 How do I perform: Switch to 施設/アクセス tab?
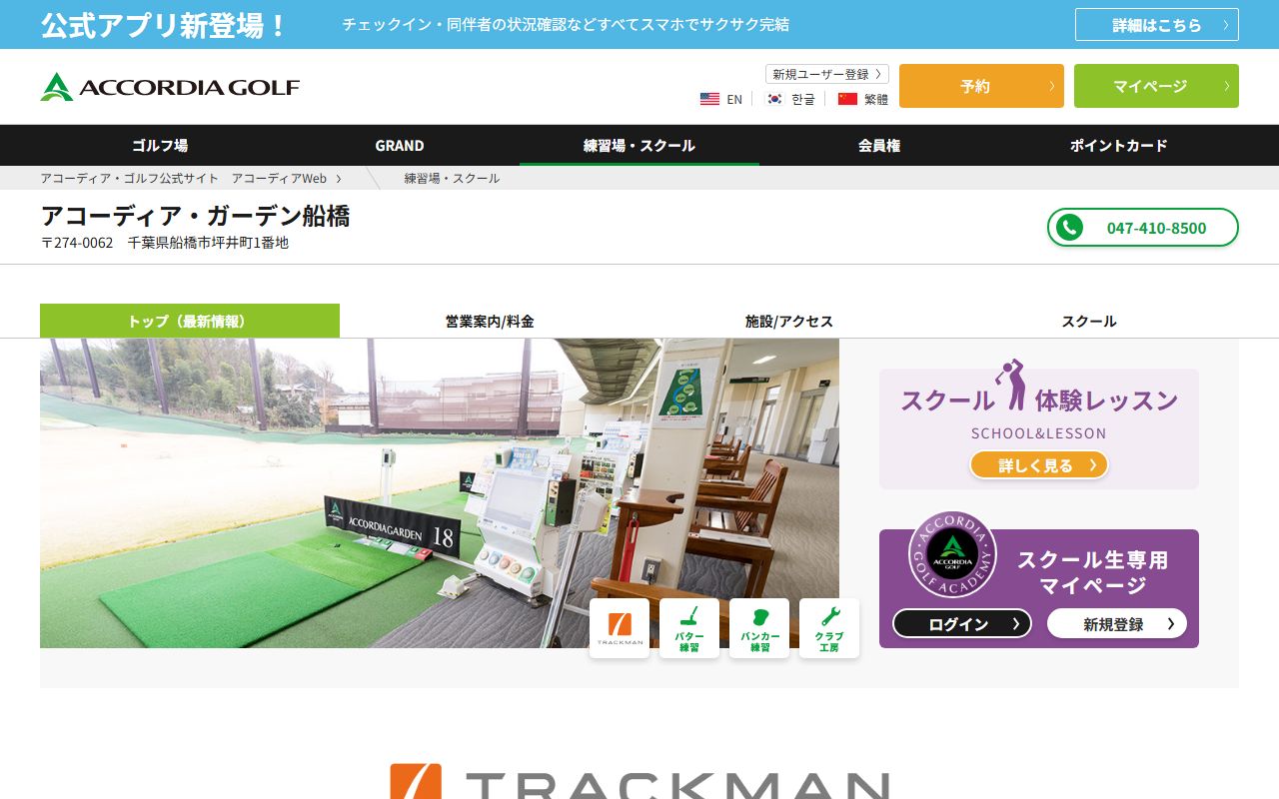click(789, 321)
